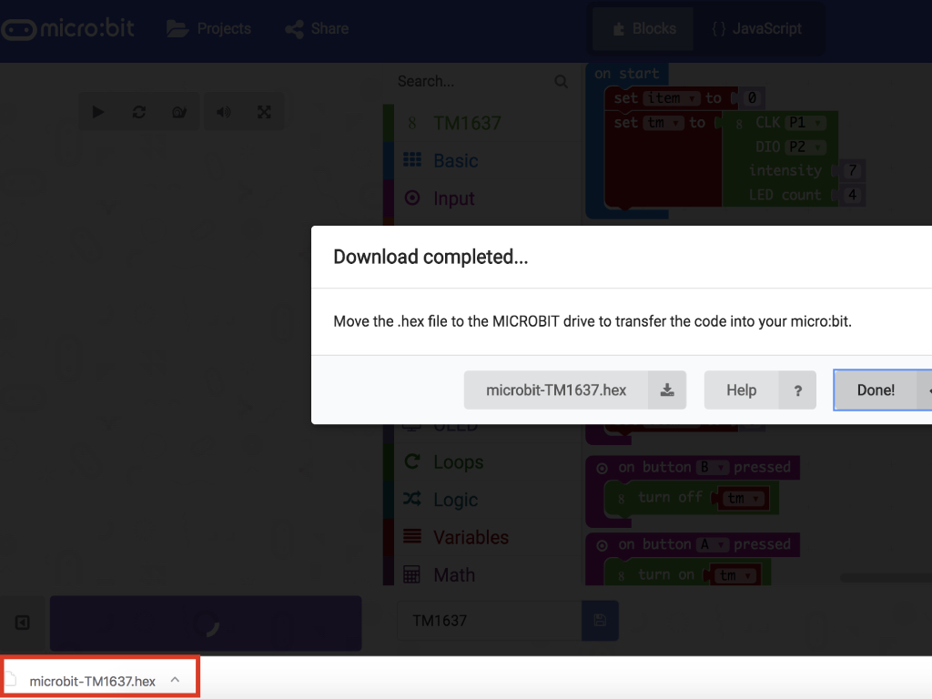This screenshot has height=699, width=932.
Task: Save project with floppy disk icon
Action: coord(600,621)
